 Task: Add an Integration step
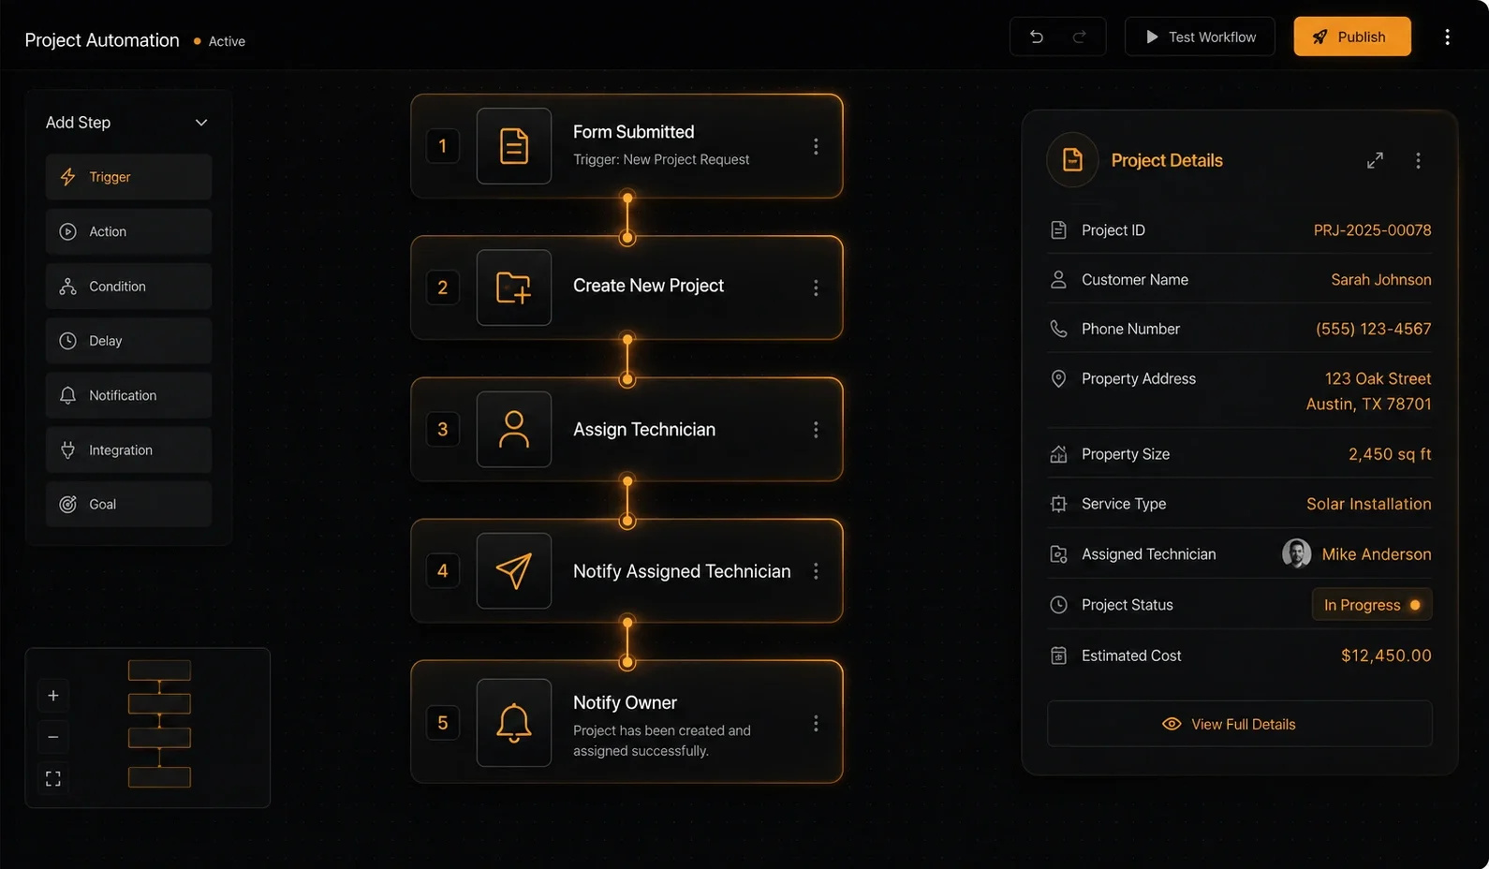pos(128,450)
